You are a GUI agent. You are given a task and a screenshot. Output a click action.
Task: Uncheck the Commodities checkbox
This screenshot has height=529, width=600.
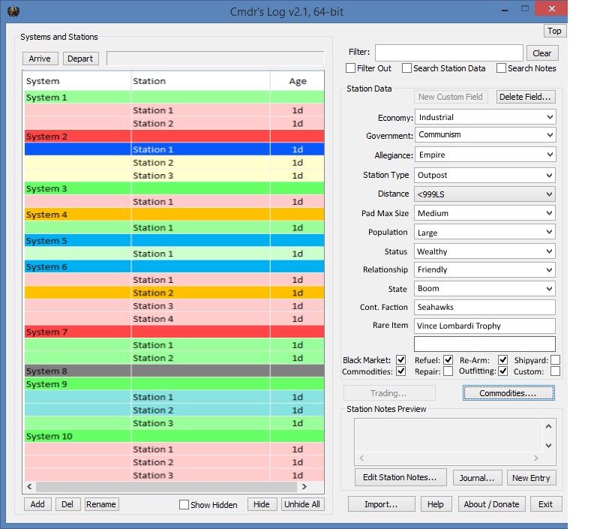(401, 371)
